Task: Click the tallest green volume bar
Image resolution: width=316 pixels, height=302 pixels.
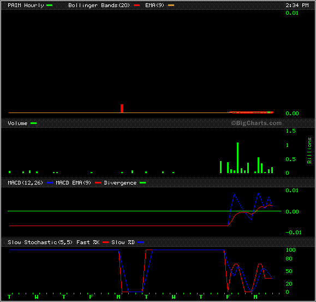Action: pyautogui.click(x=237, y=158)
